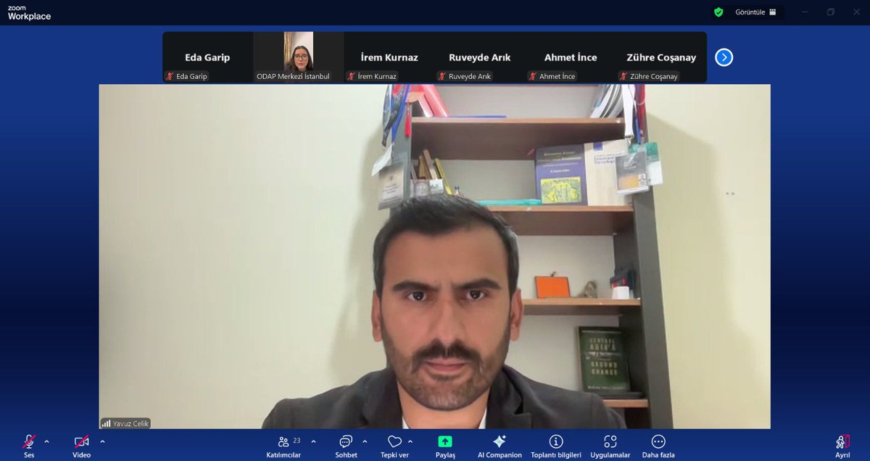Select İrem Kurnaz participant tile
The image size is (870, 461).
(389, 57)
